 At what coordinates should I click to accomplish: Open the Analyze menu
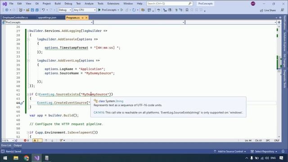89,4
